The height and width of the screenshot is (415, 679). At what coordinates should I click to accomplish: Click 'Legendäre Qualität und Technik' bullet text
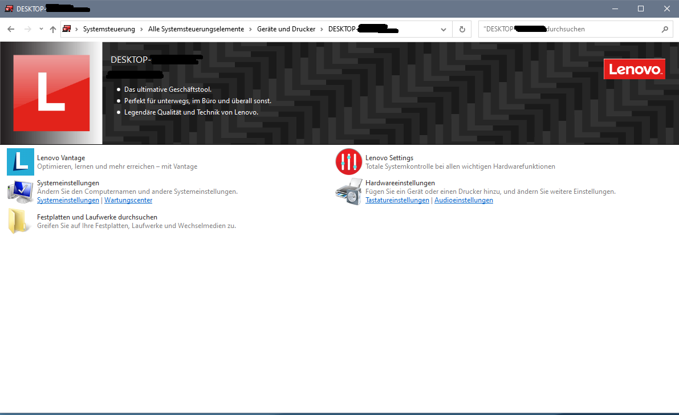point(192,112)
